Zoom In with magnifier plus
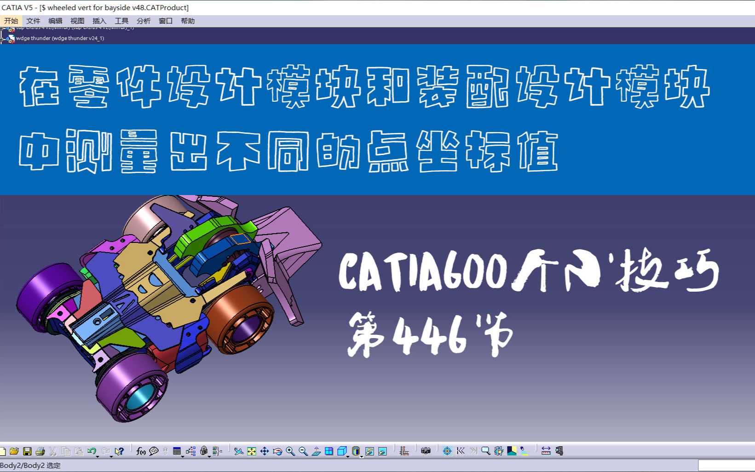 [290, 451]
